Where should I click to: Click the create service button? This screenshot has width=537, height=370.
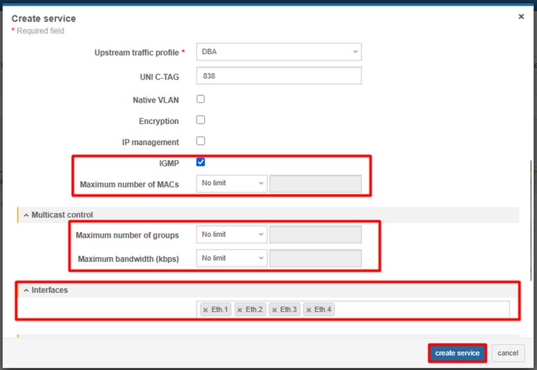click(x=457, y=353)
